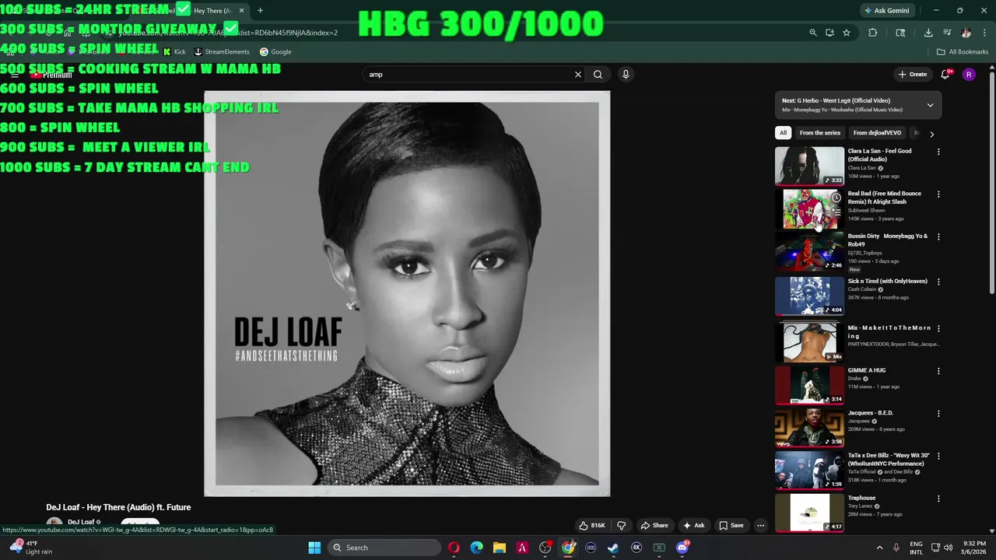Open the Light rain weather widget
Viewport: 996px width, 560px height.
coord(31,548)
